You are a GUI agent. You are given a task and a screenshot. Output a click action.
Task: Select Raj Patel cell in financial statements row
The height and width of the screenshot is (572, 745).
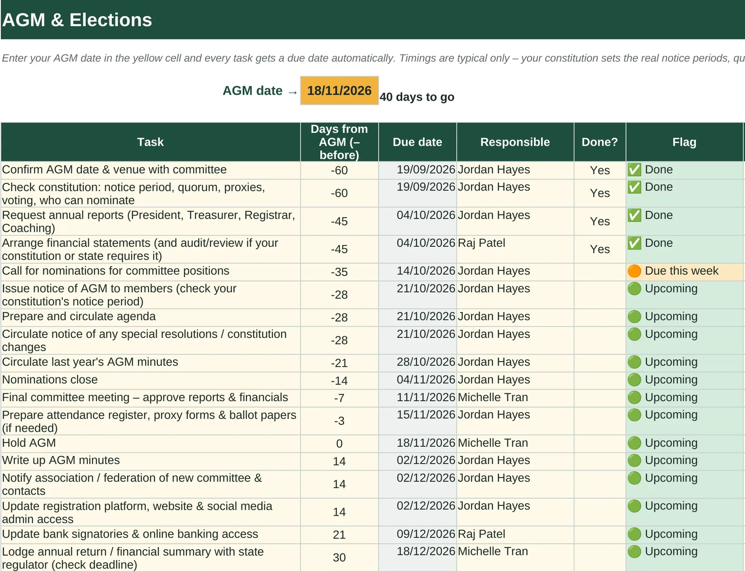coord(515,249)
